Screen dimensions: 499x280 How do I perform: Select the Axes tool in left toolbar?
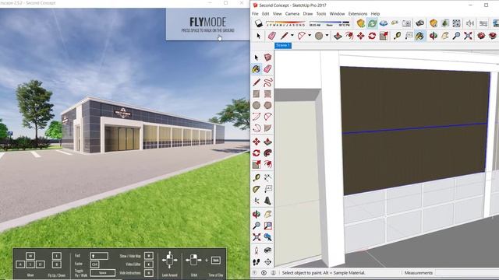tap(257, 201)
